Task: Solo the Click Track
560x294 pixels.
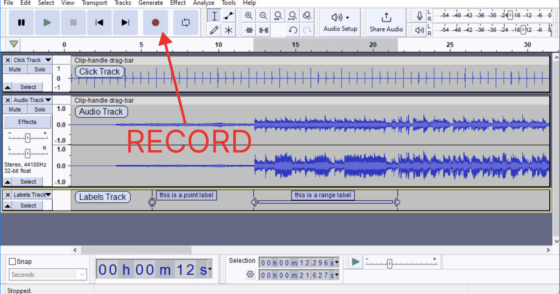Action: (x=40, y=69)
